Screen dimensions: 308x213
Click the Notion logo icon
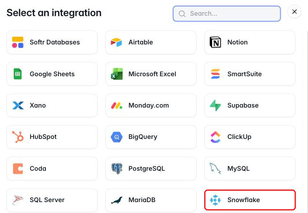click(215, 42)
